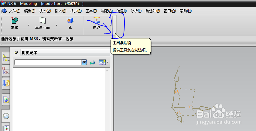Open the toolbar options arrow (工具条选项)

pos(114,33)
